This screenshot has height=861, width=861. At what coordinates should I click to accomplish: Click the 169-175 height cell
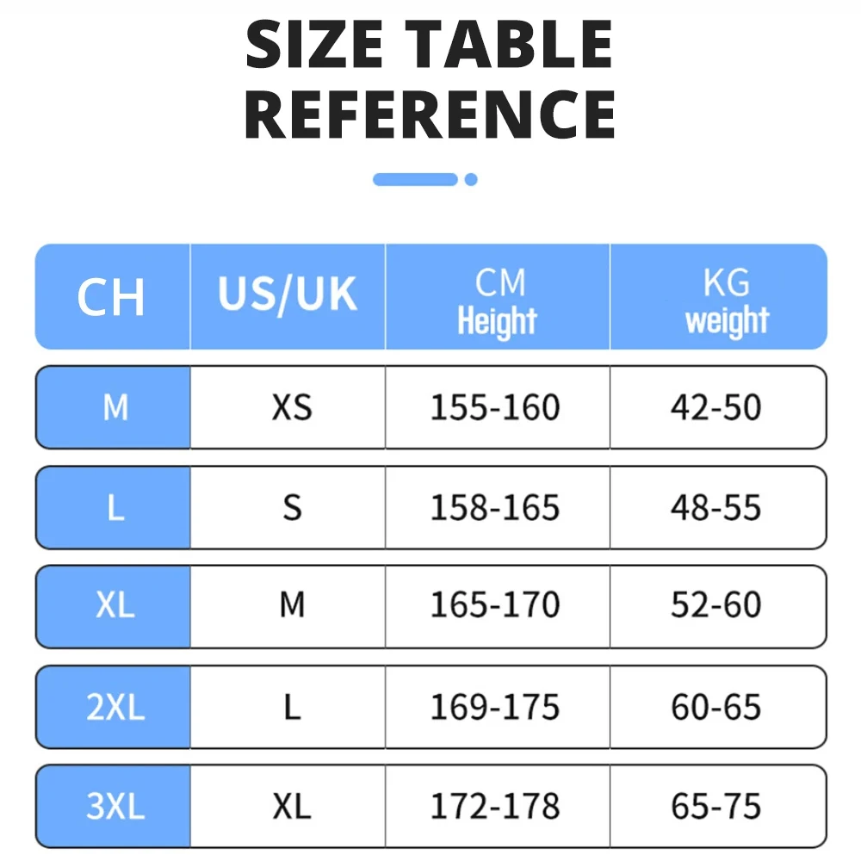point(495,708)
